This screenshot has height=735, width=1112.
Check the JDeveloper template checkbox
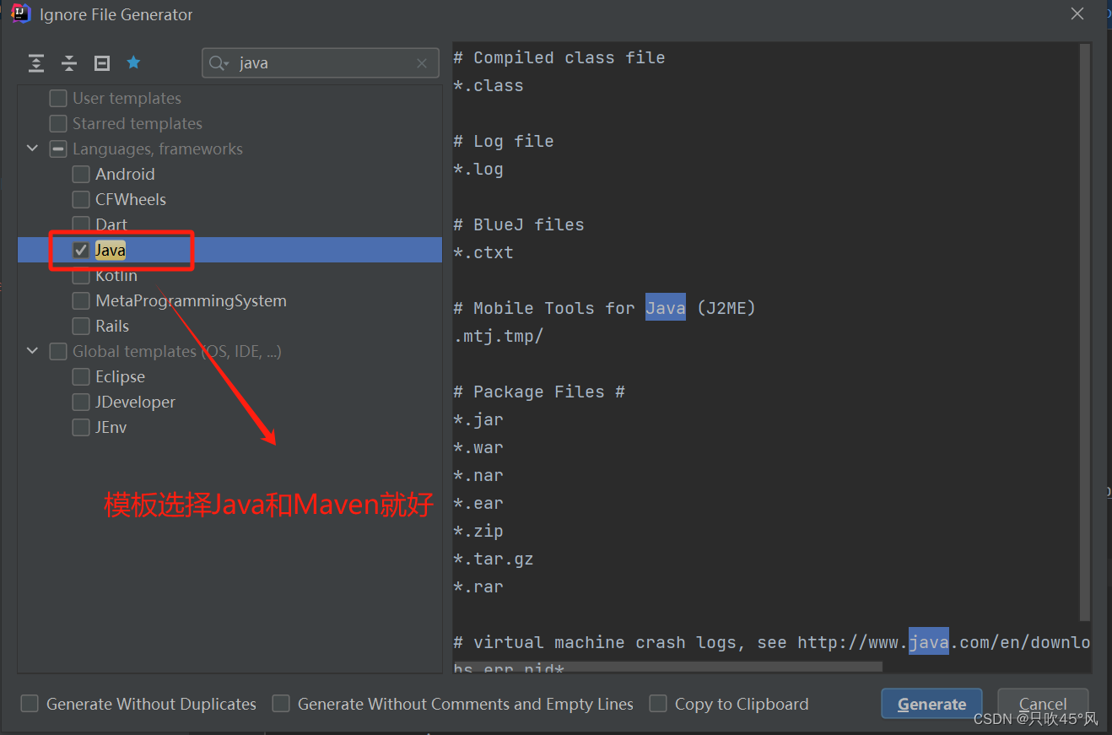pyautogui.click(x=81, y=403)
